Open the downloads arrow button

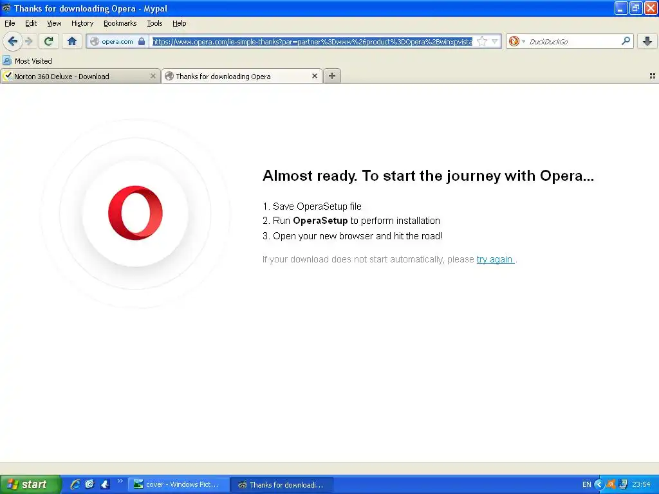(647, 41)
